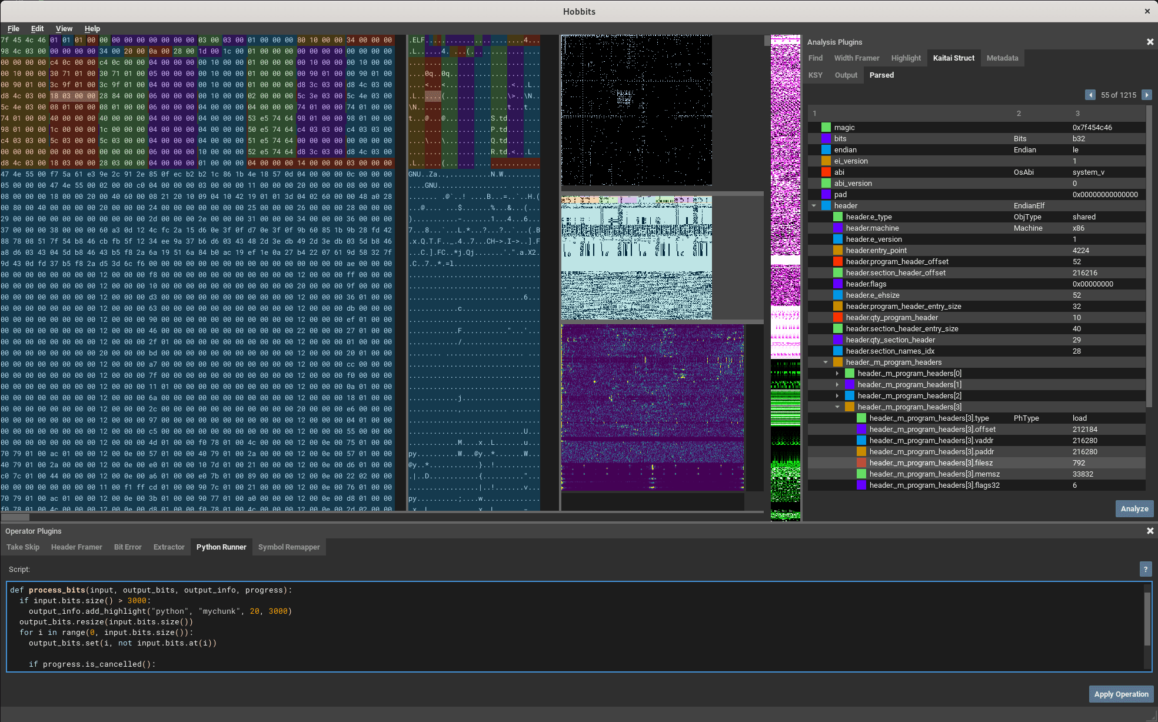Toggle the Parsed view tab
Viewport: 1158px width, 722px height.
(882, 76)
